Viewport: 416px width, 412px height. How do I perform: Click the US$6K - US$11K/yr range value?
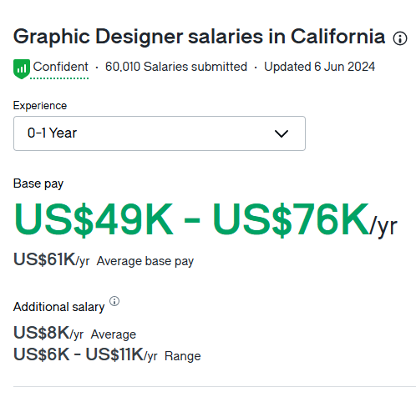coord(85,355)
